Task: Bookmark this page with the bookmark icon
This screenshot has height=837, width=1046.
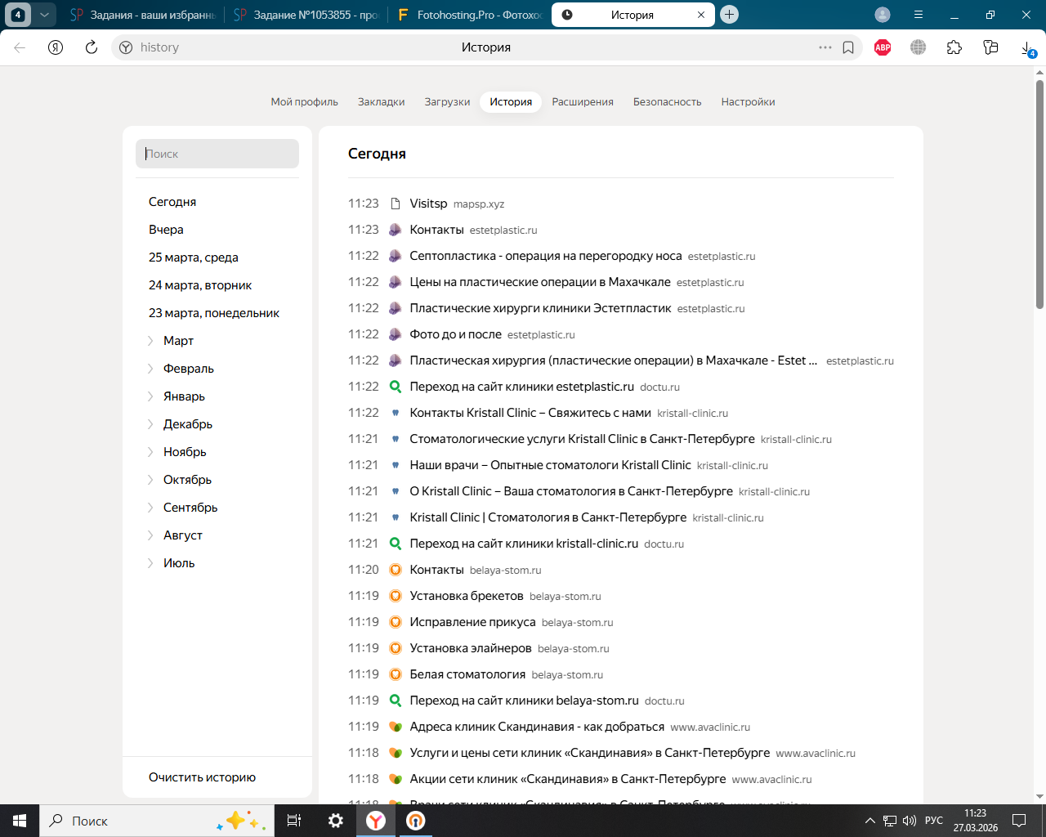Action: coord(848,47)
